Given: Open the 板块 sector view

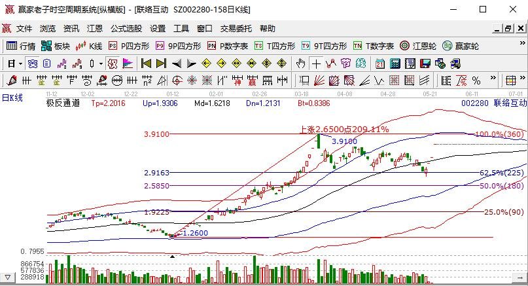Looking at the screenshot, I should 56,46.
